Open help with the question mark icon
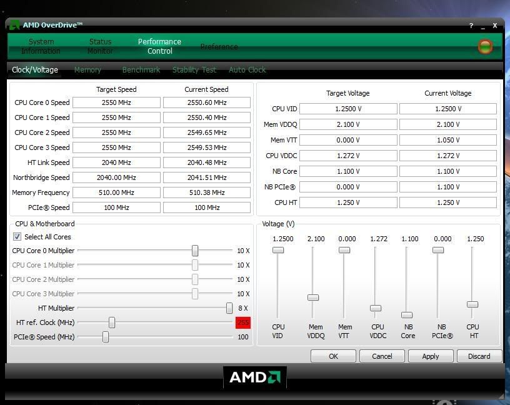This screenshot has width=510, height=405. point(471,26)
